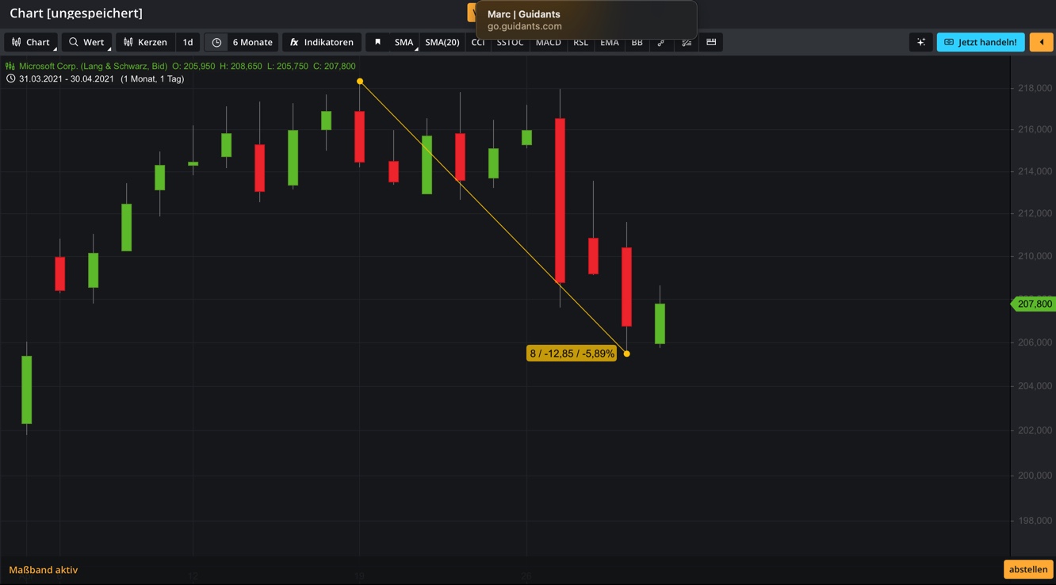Click the clock icon in time range button

point(216,42)
